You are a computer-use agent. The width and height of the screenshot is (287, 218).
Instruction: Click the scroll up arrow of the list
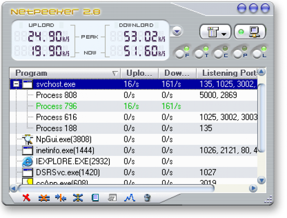click(x=261, y=72)
